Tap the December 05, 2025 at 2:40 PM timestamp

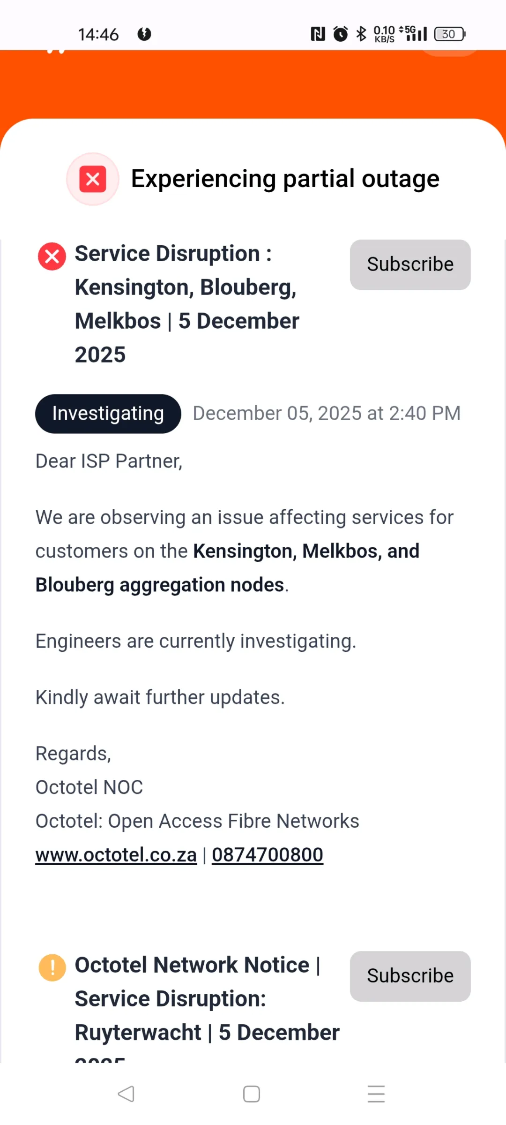[x=327, y=414]
